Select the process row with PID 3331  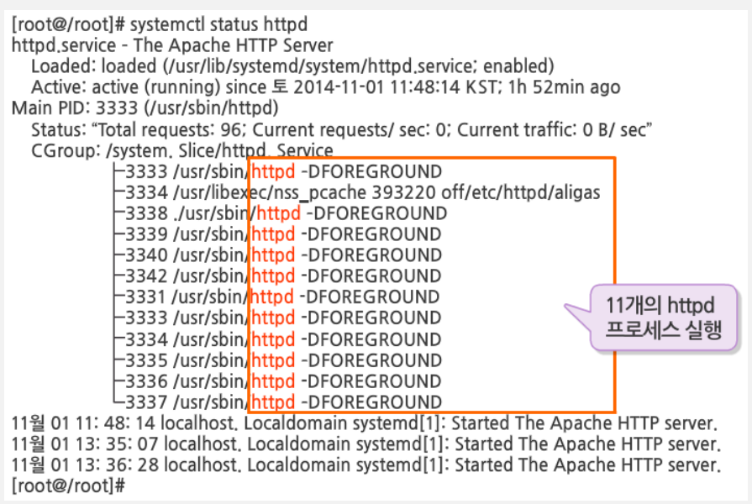coord(276,297)
